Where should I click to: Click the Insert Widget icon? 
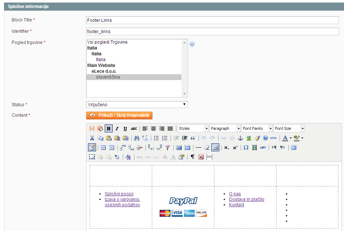(x=100, y=128)
